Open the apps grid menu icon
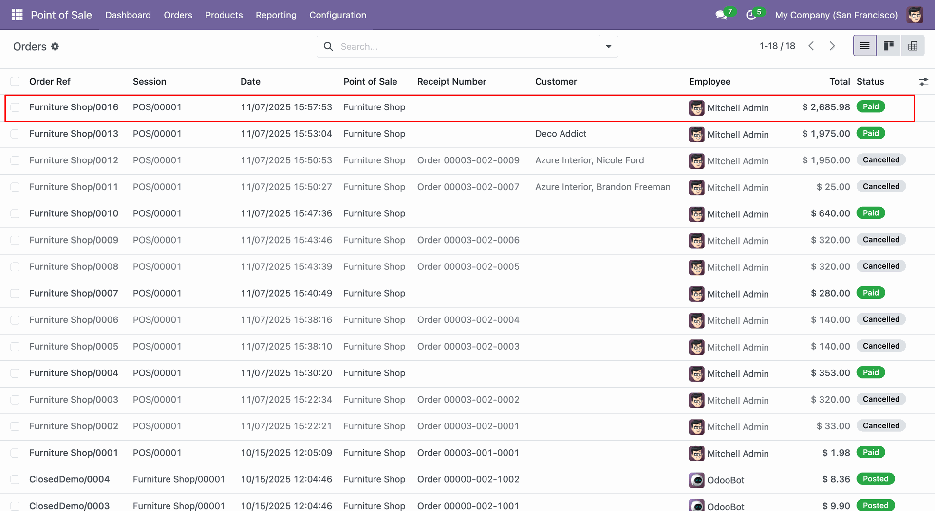 17,15
